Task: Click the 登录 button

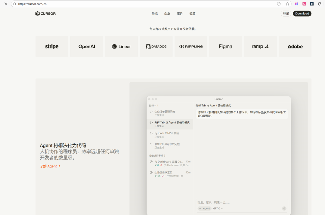Action: 286,14
